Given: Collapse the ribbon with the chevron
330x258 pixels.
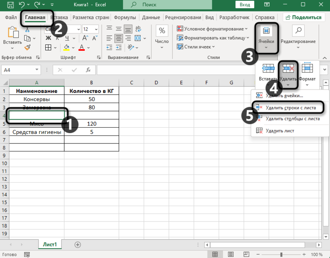Looking at the screenshot, I should click(x=324, y=58).
